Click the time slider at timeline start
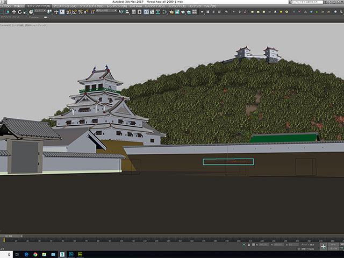 pos(10,236)
